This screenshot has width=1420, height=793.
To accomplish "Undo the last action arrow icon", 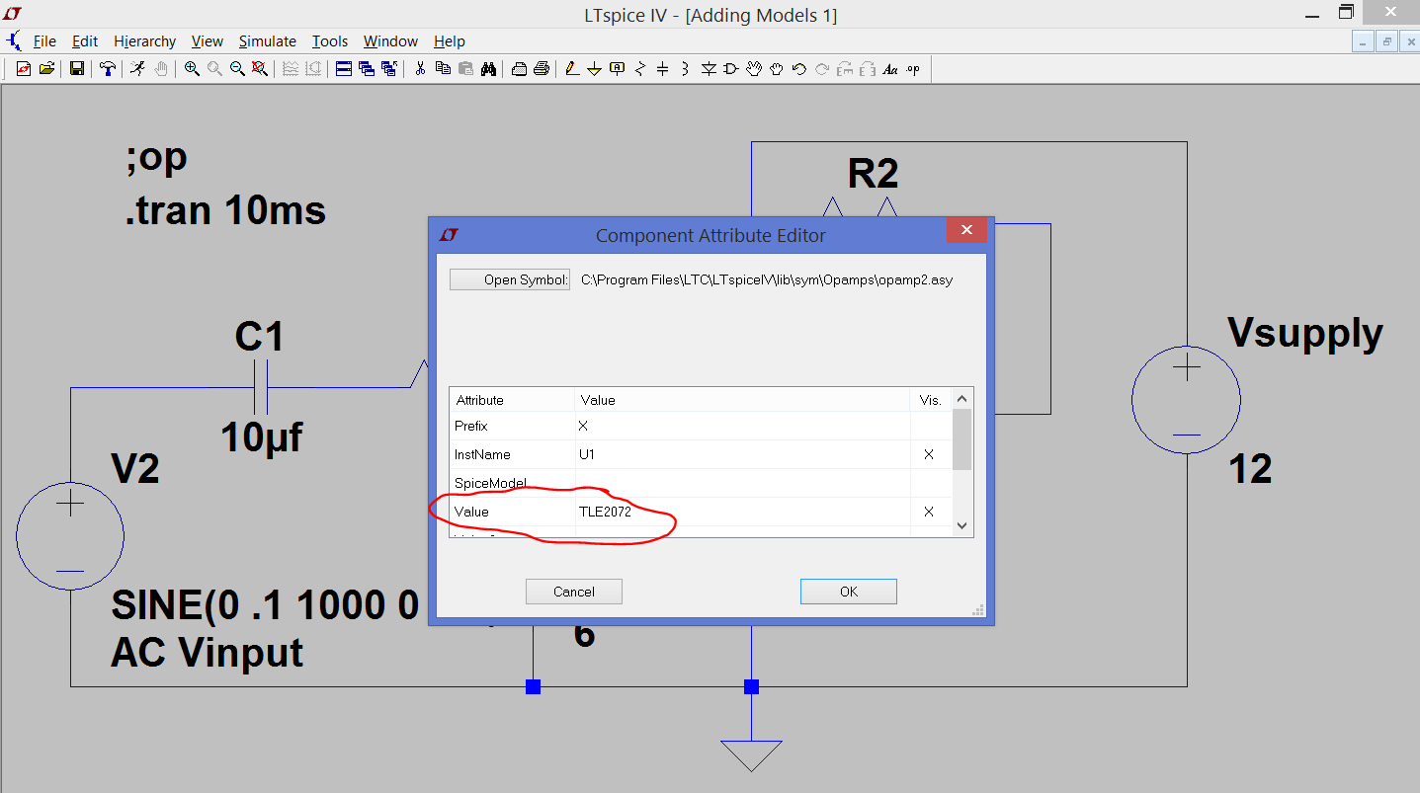I will (798, 69).
